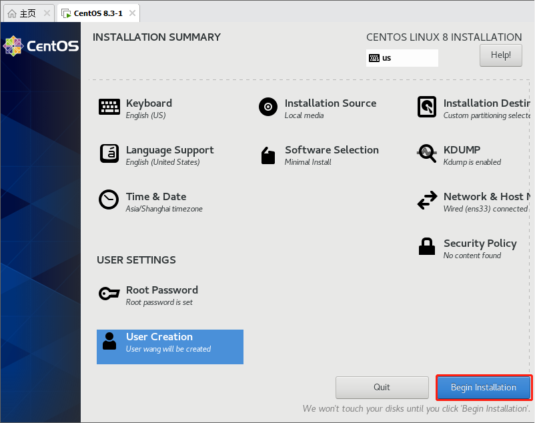Click the Help! button

(501, 55)
